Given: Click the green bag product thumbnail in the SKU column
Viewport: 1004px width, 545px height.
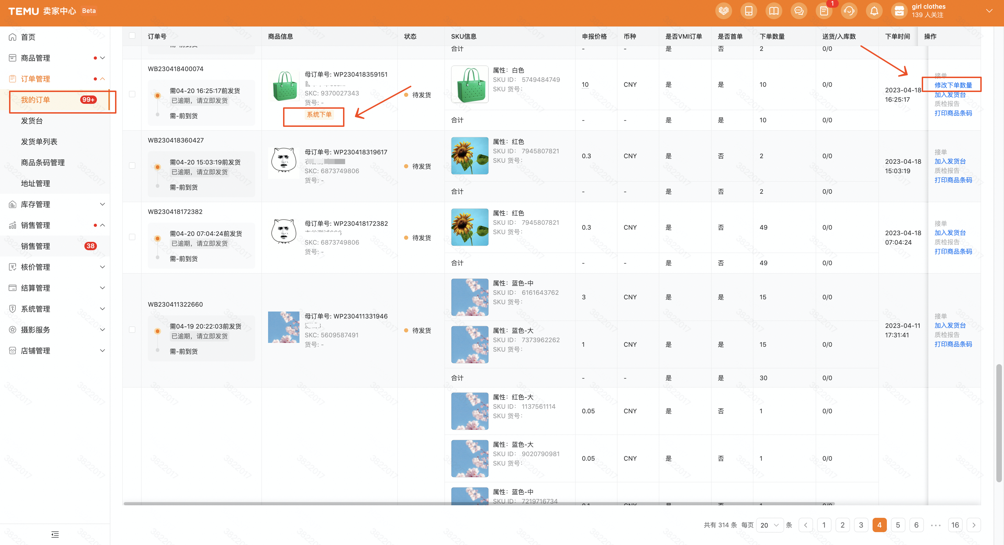Looking at the screenshot, I should [469, 84].
